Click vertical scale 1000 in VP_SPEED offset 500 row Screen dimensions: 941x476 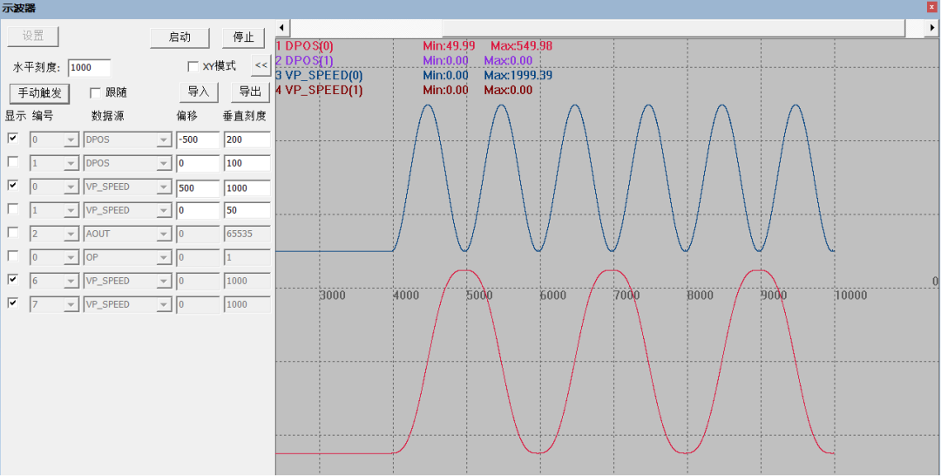click(x=247, y=187)
